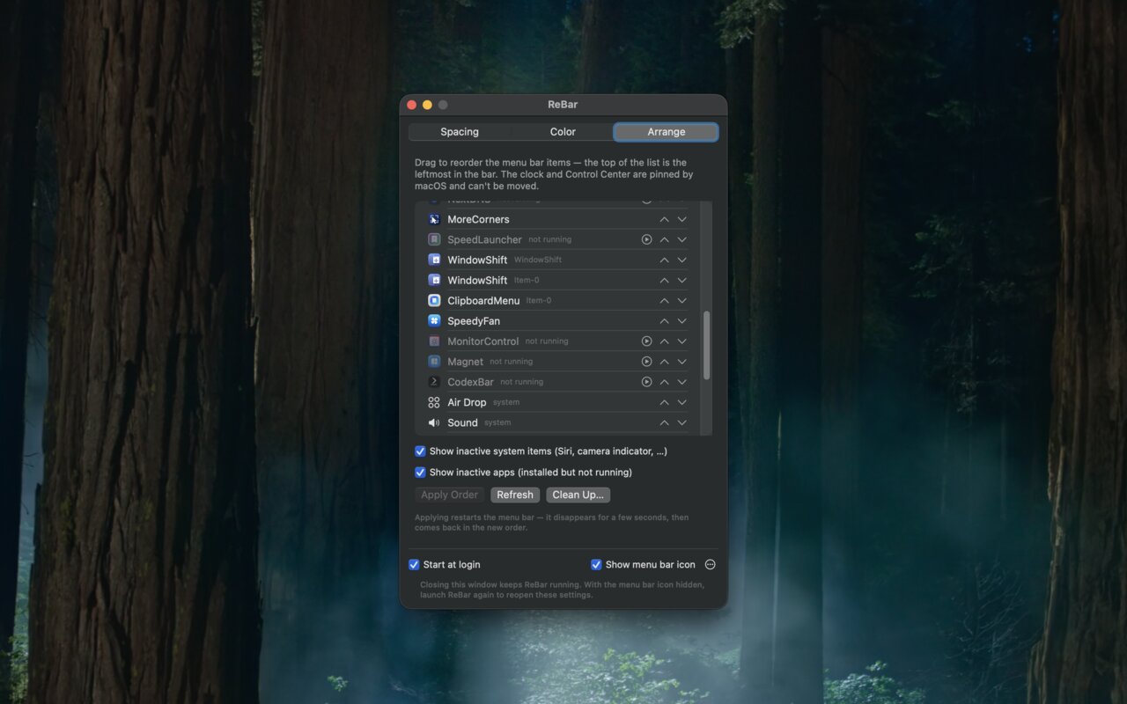The height and width of the screenshot is (704, 1127).
Task: Click down chevron on WindowShift Item-0 row
Action: coord(681,280)
